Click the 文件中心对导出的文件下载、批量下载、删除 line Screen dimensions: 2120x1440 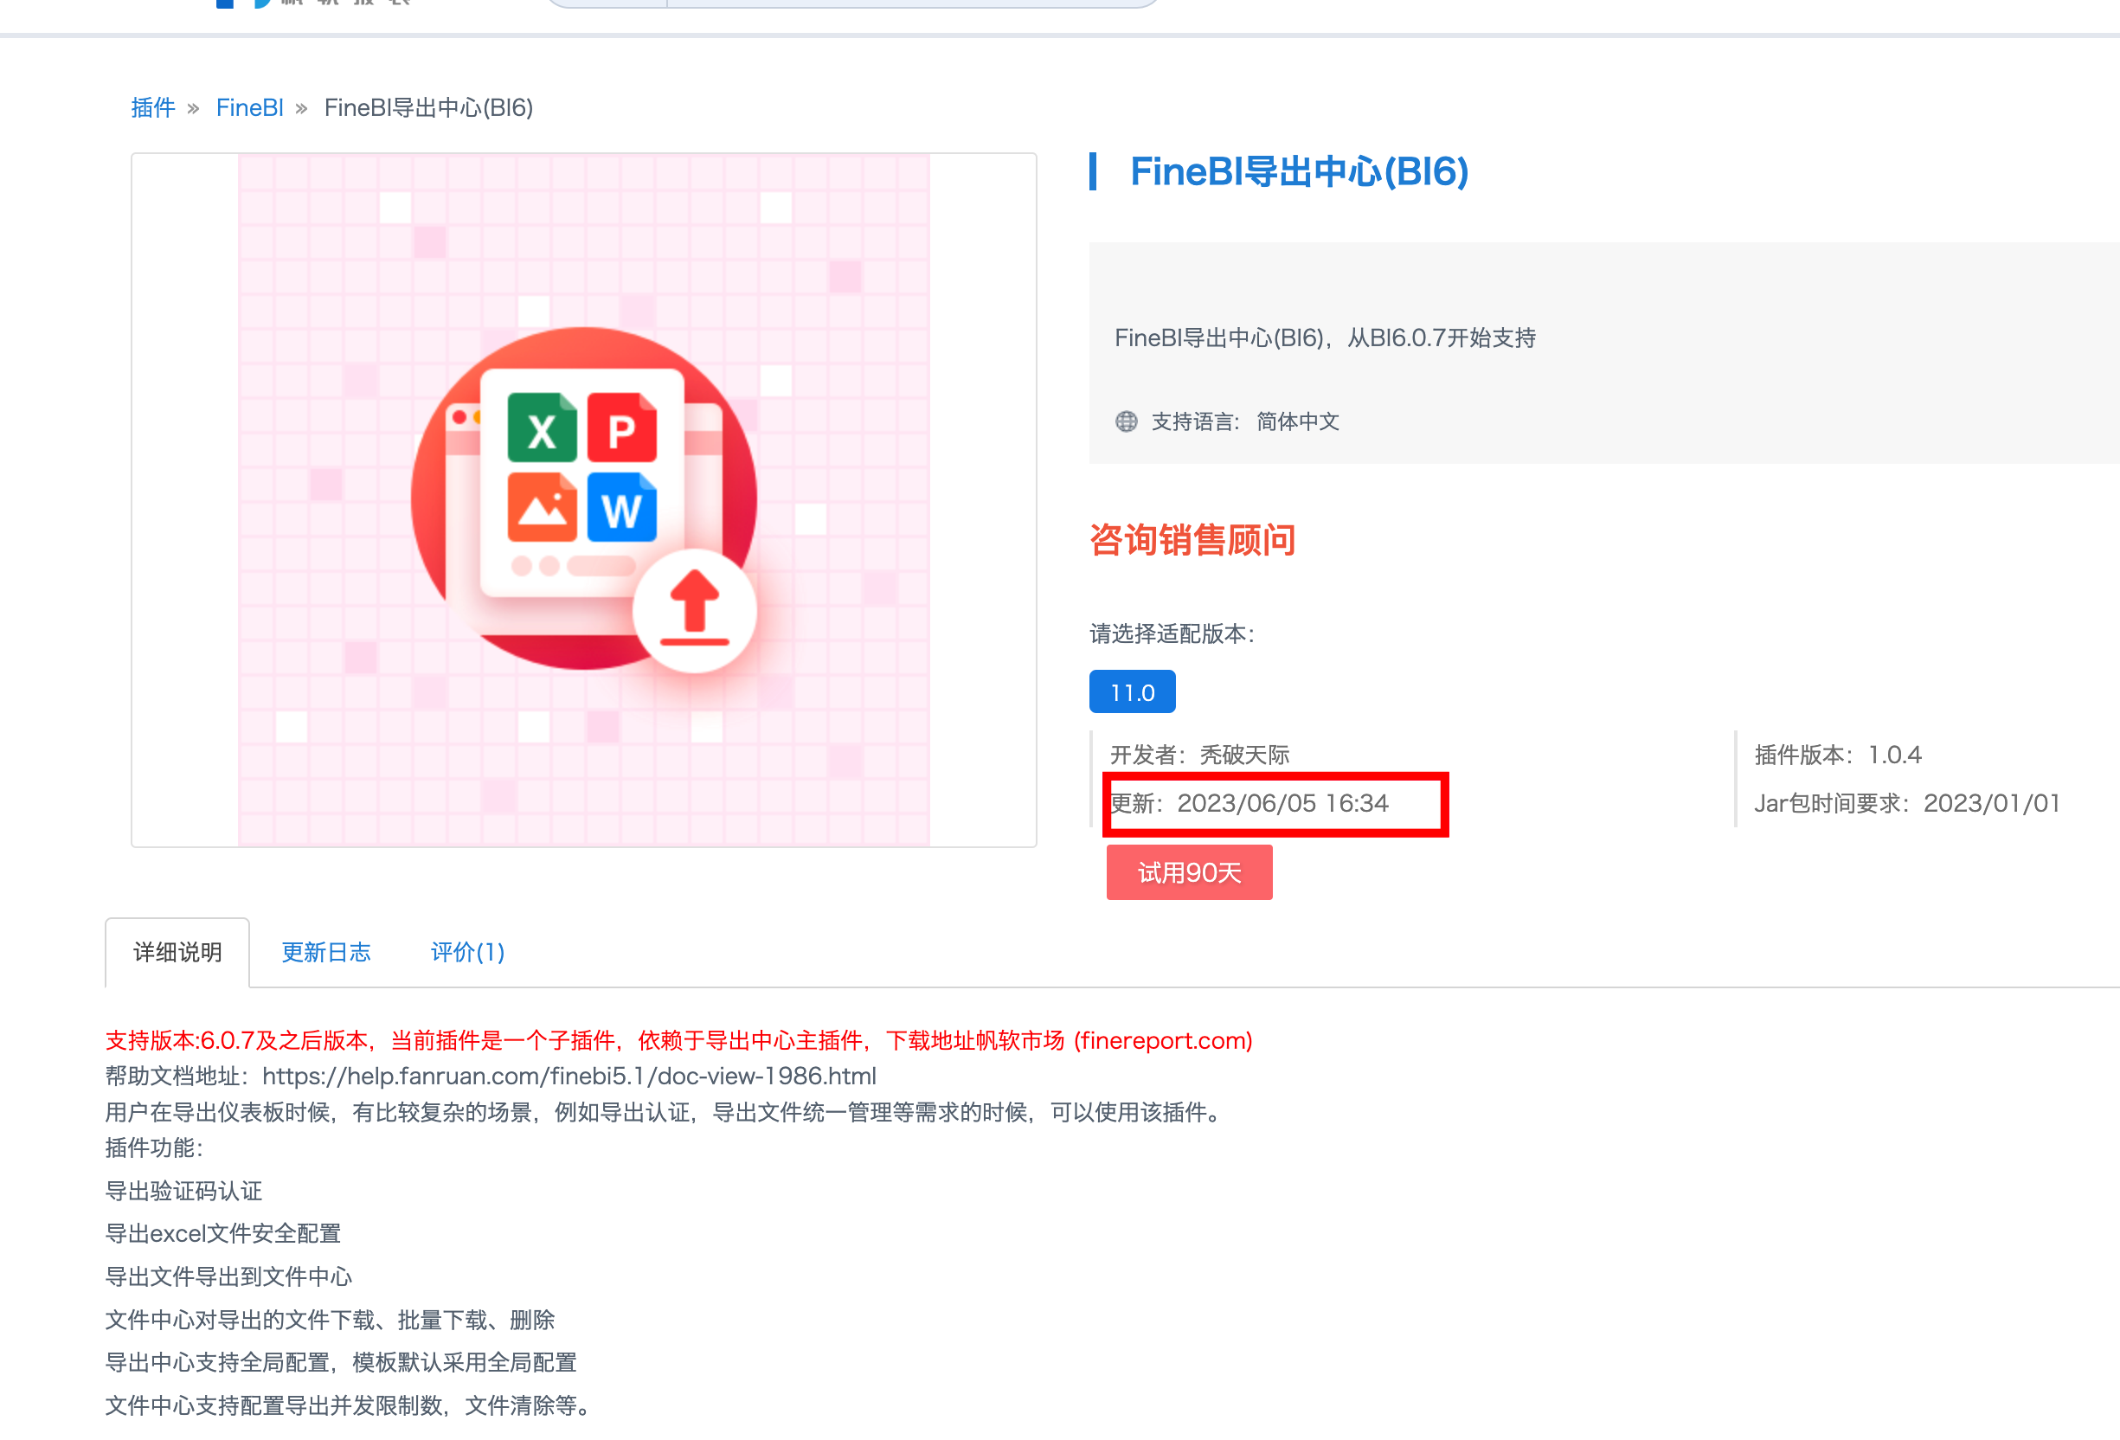tap(330, 1320)
